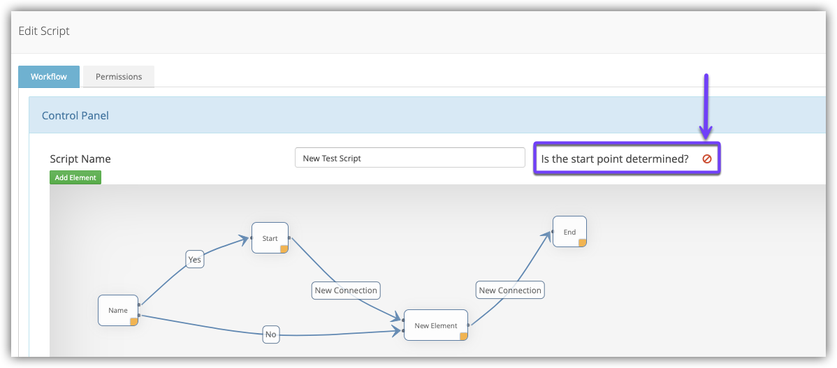The height and width of the screenshot is (368, 837).
Task: Click the Control Panel header
Action: (75, 116)
